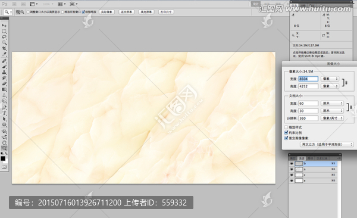Screen dimensions: 357x218
Task: Open the resampling method dropdown 两次立方
Action: click(x=327, y=144)
